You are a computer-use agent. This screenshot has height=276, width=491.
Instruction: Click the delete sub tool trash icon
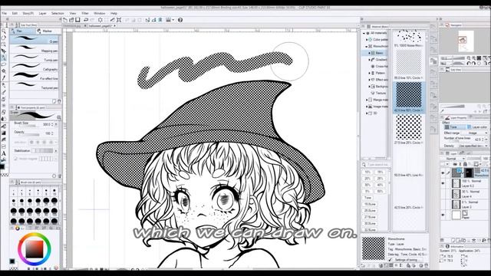59,101
